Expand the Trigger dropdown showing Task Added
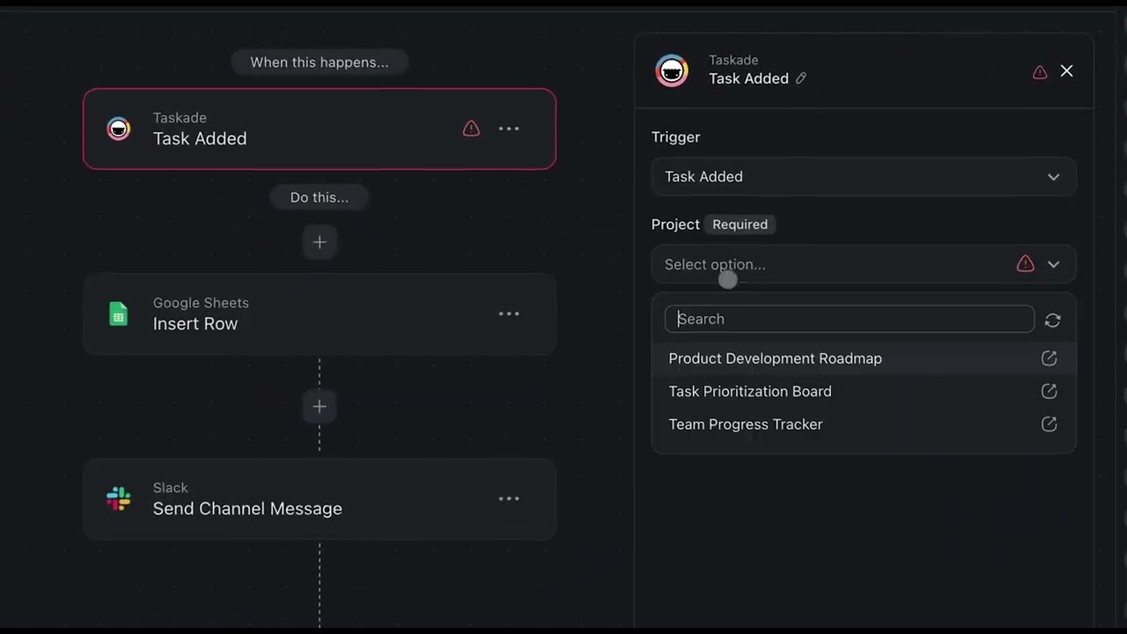The image size is (1127, 634). click(864, 177)
